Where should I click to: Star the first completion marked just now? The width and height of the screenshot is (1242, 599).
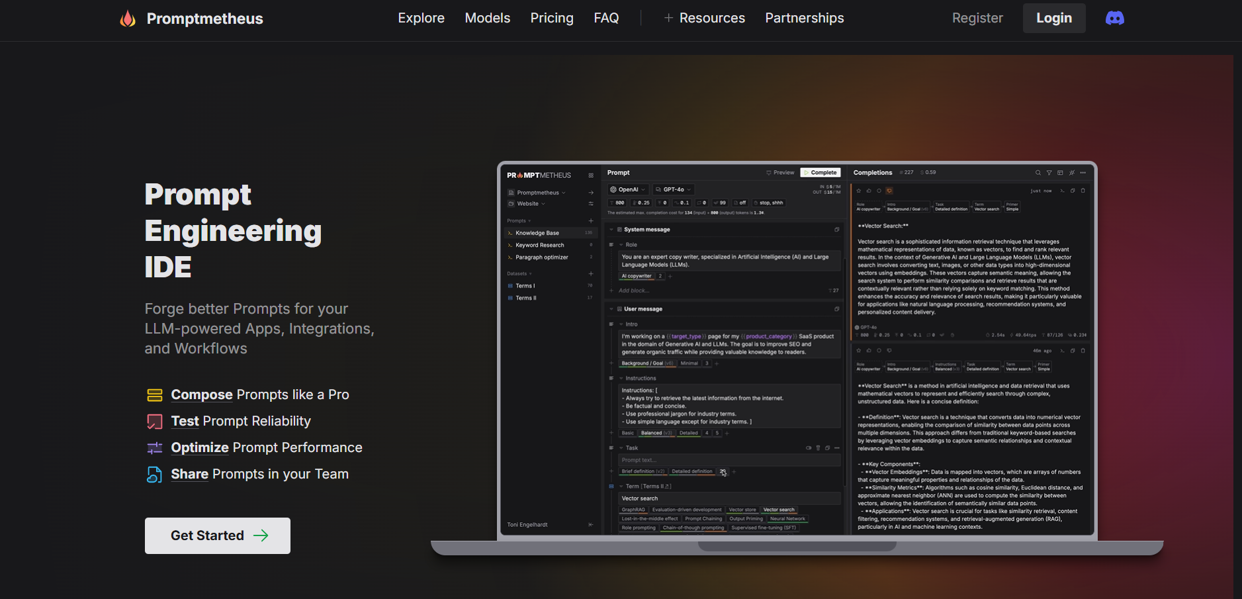[859, 191]
